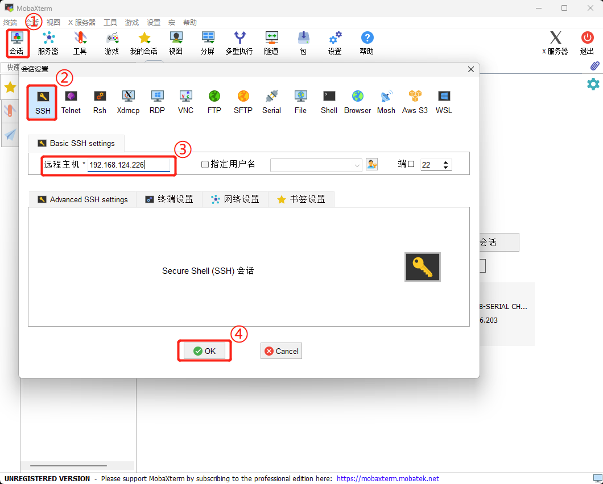
Task: Switch to Advanced SSH settings tab
Action: (x=82, y=199)
